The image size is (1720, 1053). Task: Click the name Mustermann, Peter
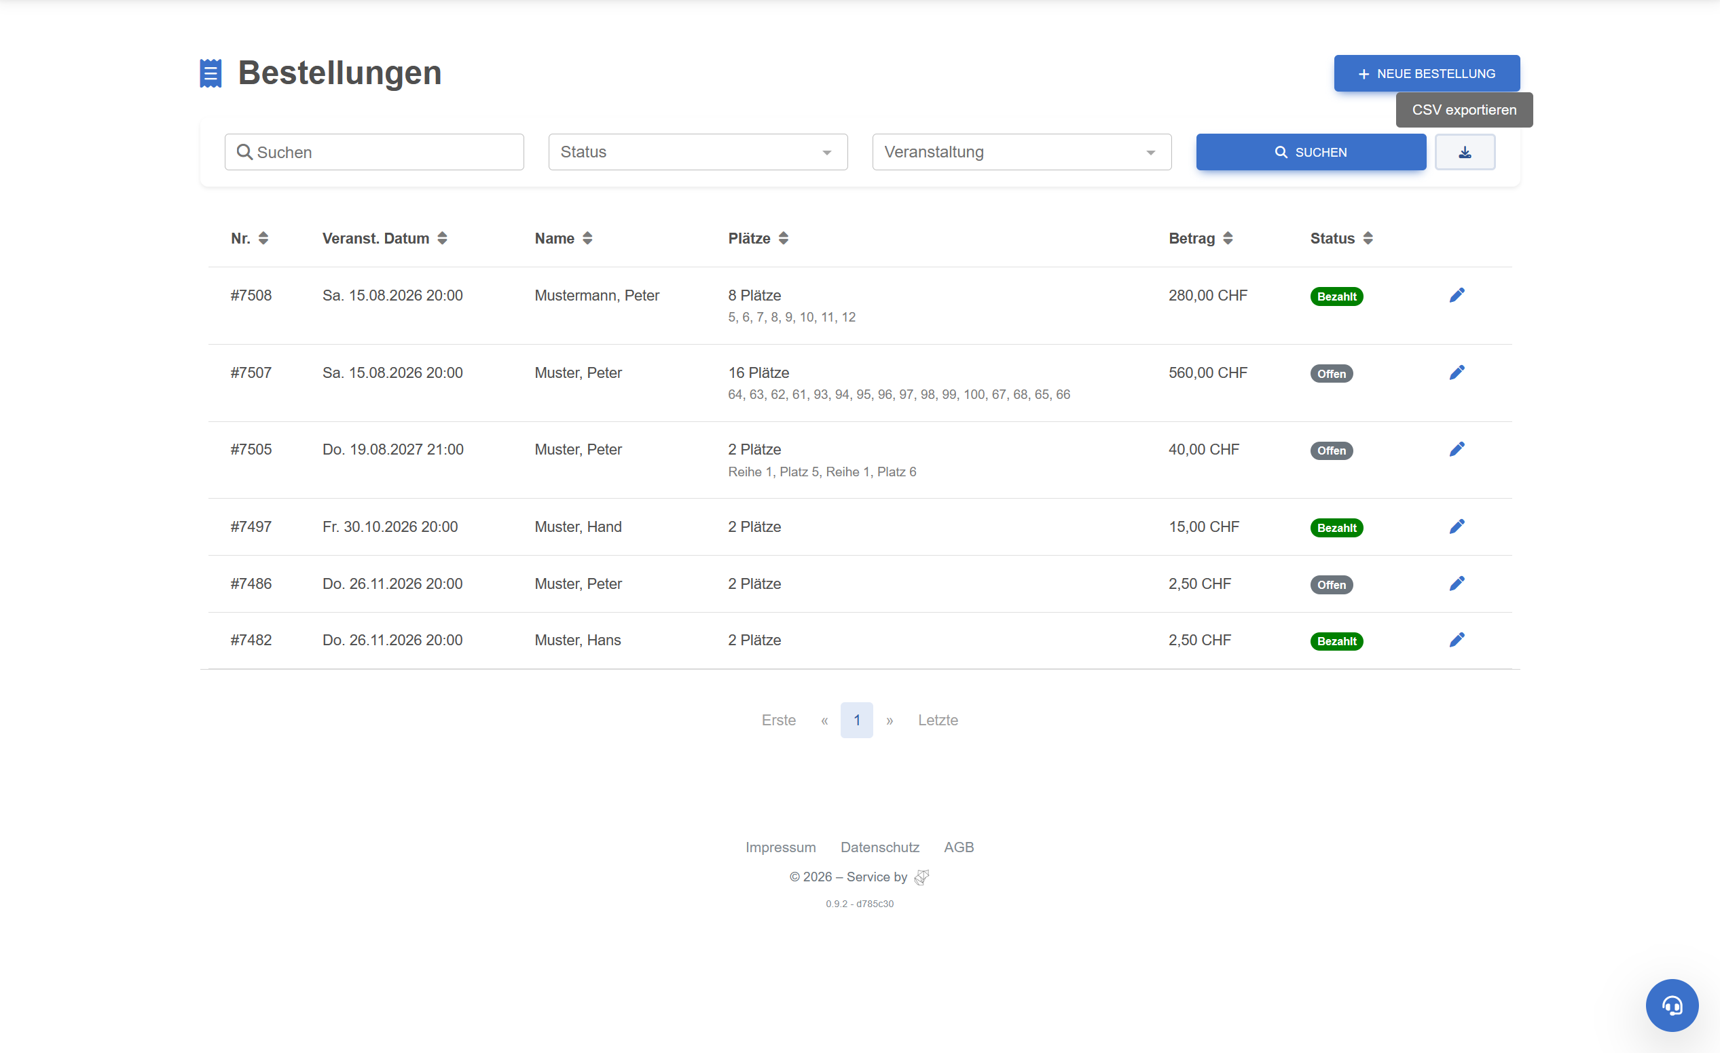(x=597, y=296)
